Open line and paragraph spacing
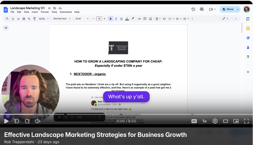The image size is (253, 145). 164,19
